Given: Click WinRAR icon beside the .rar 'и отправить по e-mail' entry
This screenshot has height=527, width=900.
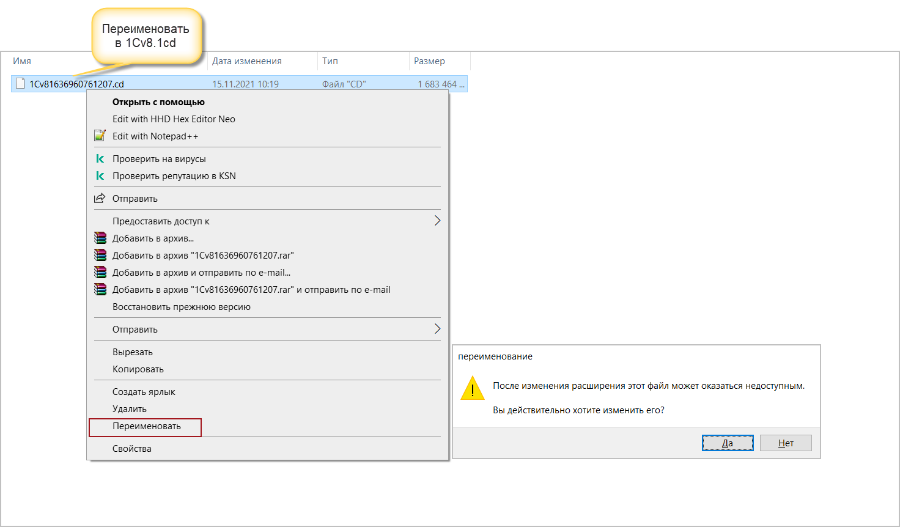Looking at the screenshot, I should pyautogui.click(x=100, y=290).
